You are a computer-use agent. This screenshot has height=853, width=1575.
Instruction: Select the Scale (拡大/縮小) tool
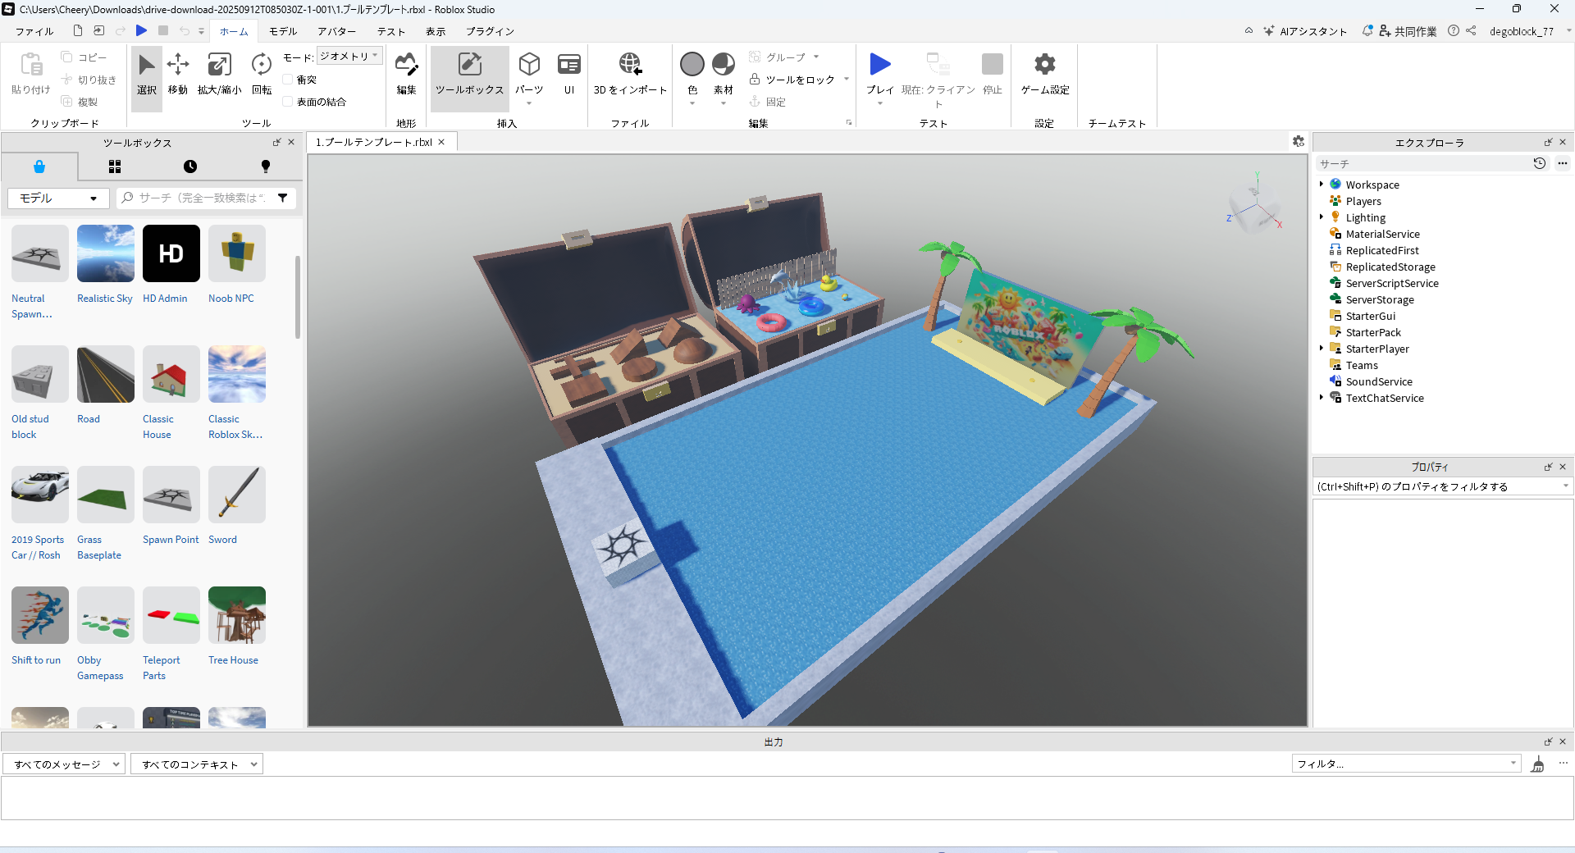[219, 74]
